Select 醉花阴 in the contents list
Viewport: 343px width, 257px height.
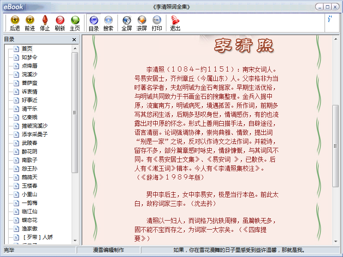pos(30,152)
